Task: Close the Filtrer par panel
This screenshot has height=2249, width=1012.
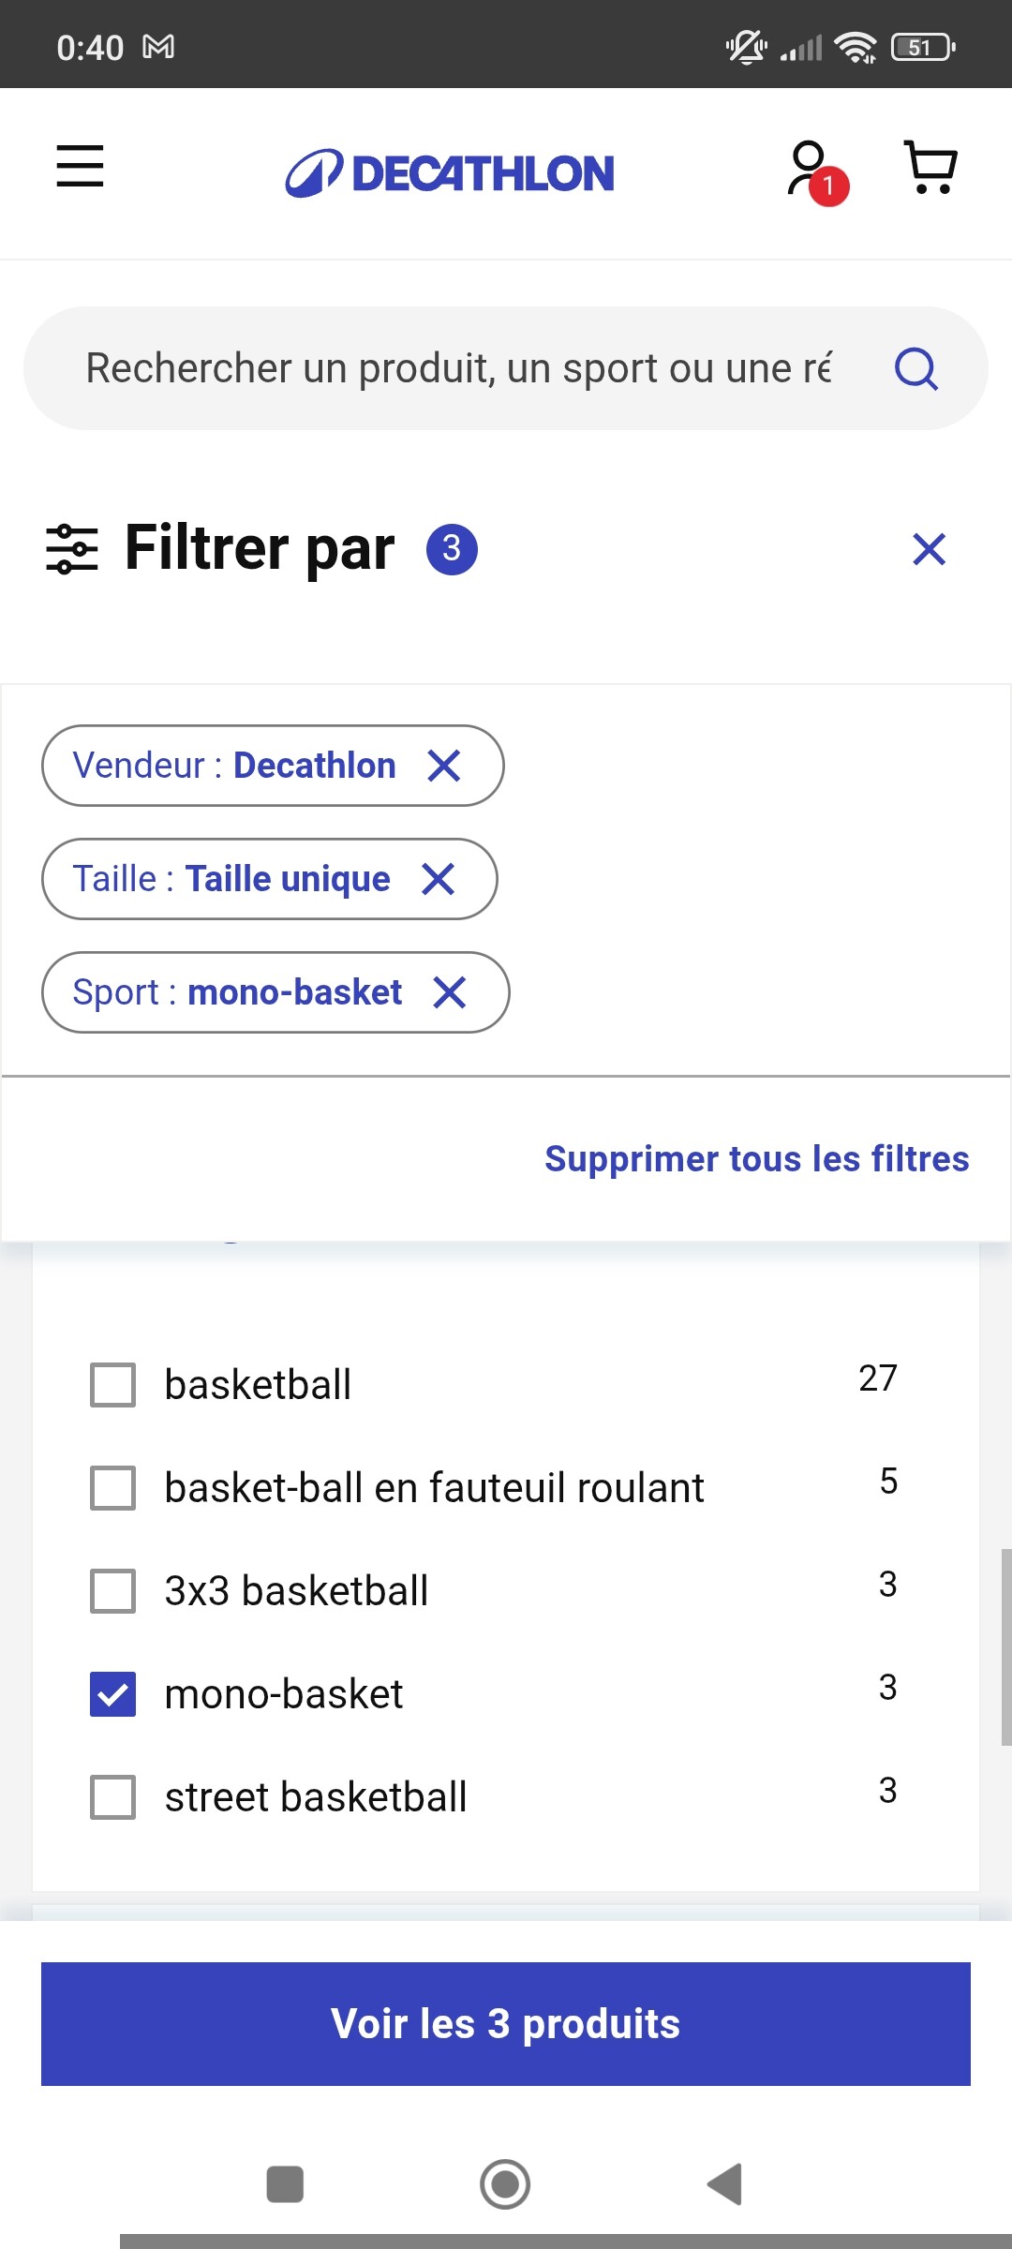Action: [929, 549]
